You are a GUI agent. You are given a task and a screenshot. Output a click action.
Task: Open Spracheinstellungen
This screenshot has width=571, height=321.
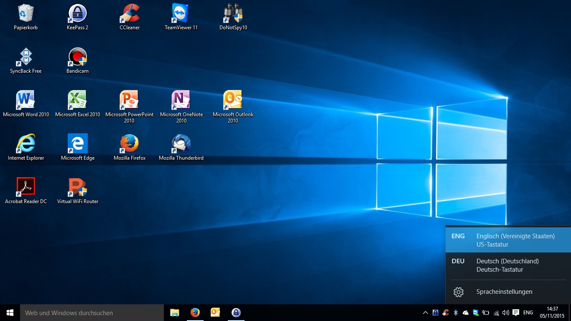[x=504, y=292]
